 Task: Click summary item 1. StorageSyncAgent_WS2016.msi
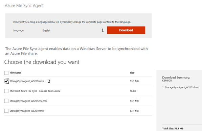(181, 87)
